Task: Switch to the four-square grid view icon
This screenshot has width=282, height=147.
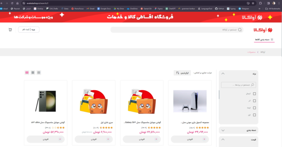Action: tap(39, 72)
